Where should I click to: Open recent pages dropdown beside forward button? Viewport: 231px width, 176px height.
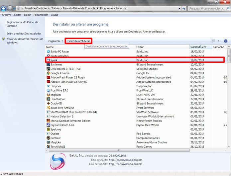[x=14, y=9]
